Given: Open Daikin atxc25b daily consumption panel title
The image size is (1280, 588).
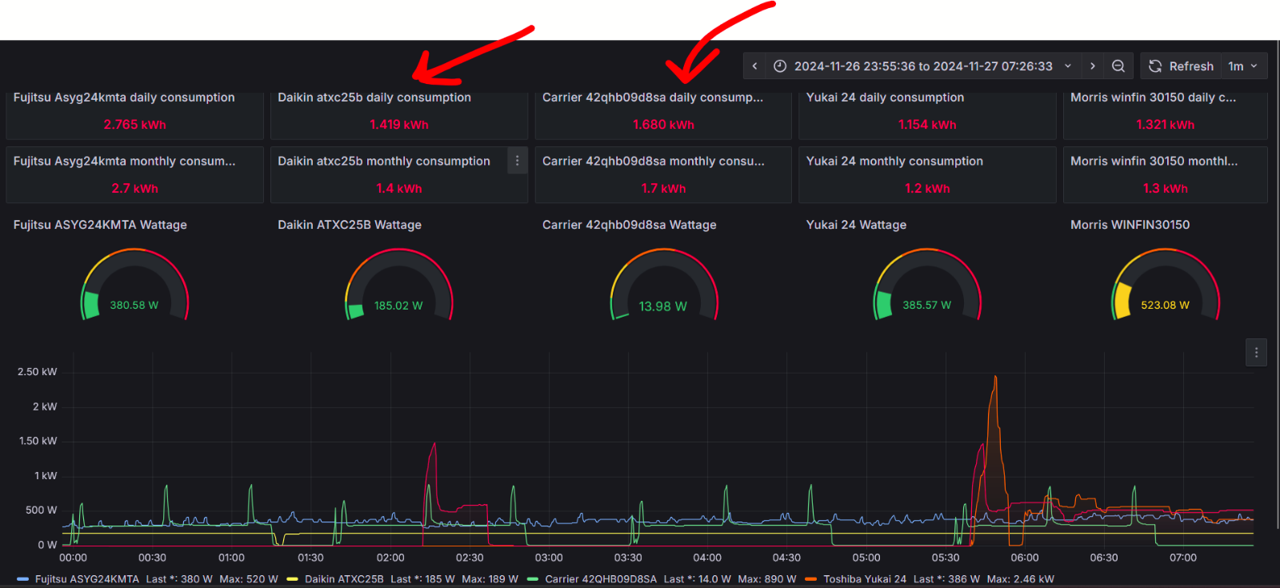Looking at the screenshot, I should coord(374,98).
